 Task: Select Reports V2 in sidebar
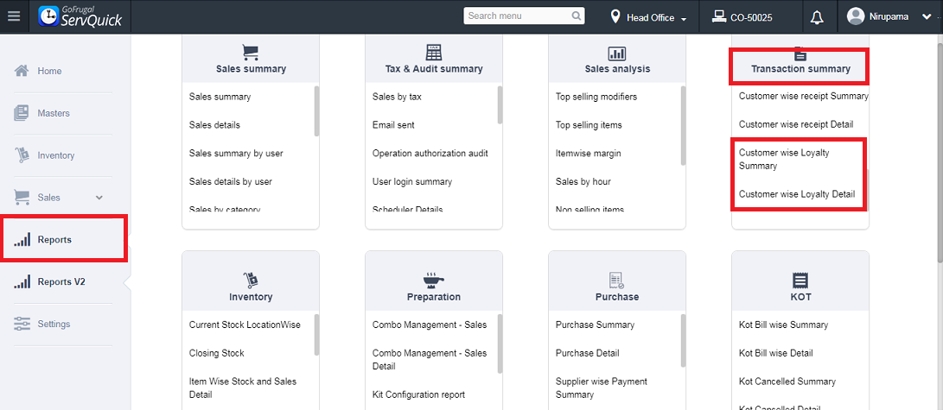click(61, 281)
